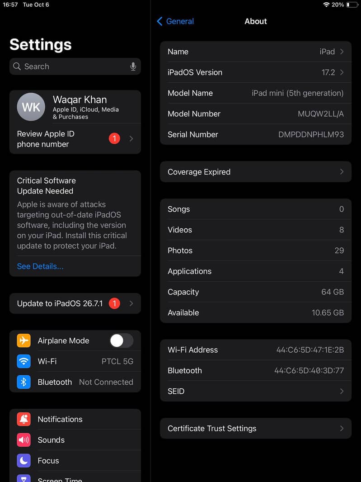This screenshot has height=482, width=361.
Task: Open Sounds via its speaker icon
Action: [23, 440]
